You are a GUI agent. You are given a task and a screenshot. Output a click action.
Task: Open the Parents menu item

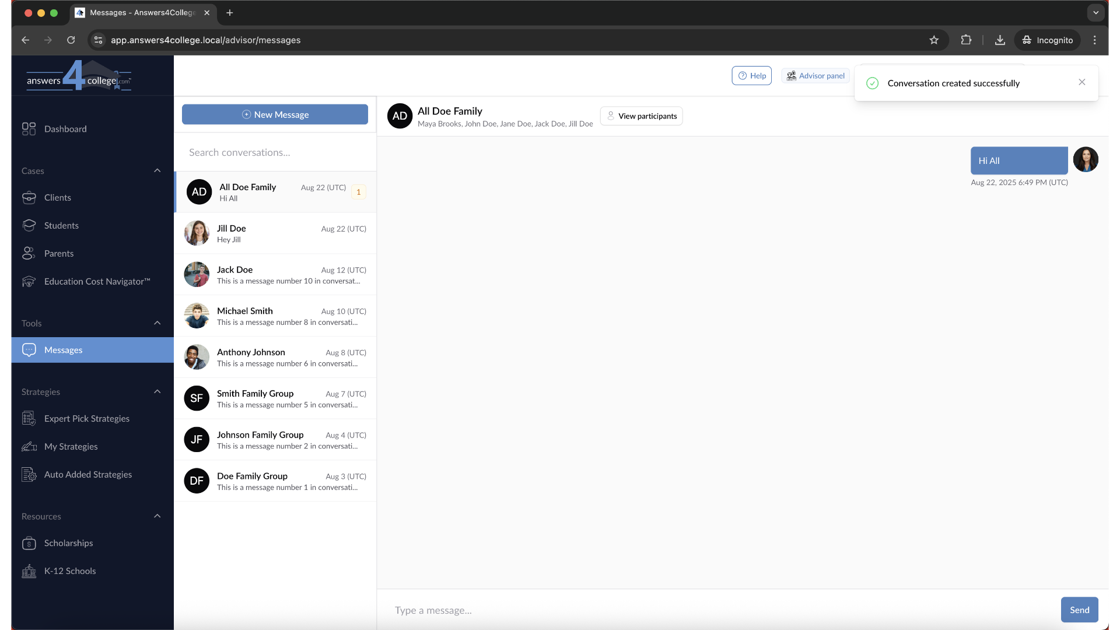(59, 254)
